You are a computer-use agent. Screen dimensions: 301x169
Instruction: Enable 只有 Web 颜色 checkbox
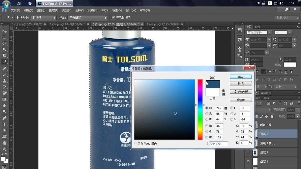[135, 144]
